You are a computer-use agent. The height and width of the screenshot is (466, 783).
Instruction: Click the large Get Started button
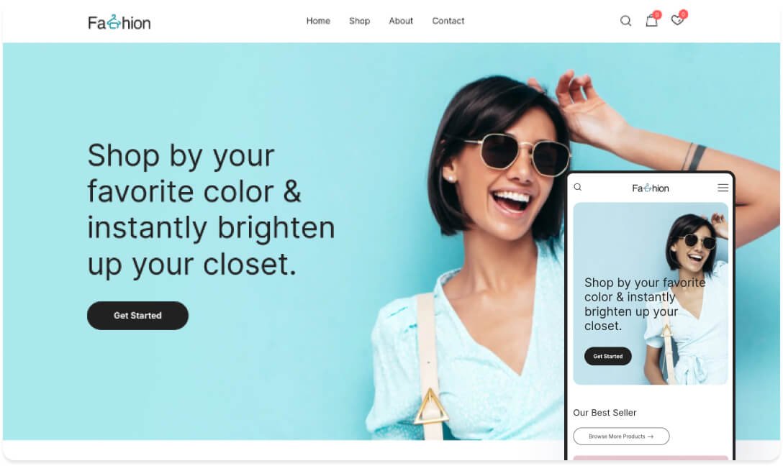click(138, 315)
